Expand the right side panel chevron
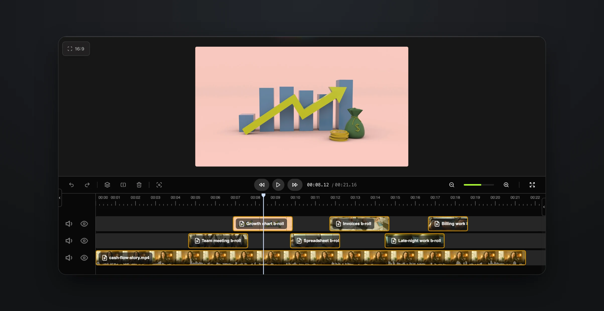The height and width of the screenshot is (311, 604). tap(544, 207)
